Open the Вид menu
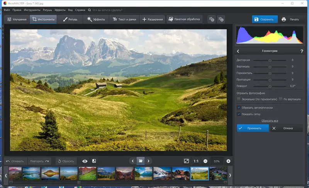This screenshot has height=188, width=309. (x=70, y=10)
